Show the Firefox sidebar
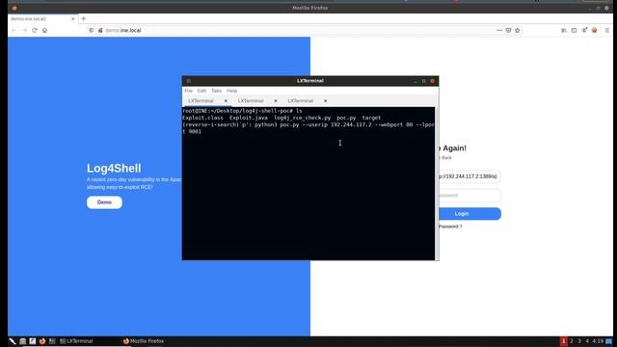Image resolution: width=617 pixels, height=347 pixels. [575, 30]
